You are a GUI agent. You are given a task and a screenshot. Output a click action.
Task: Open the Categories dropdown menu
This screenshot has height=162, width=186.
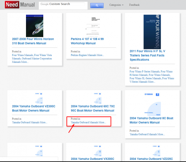pos(116,5)
